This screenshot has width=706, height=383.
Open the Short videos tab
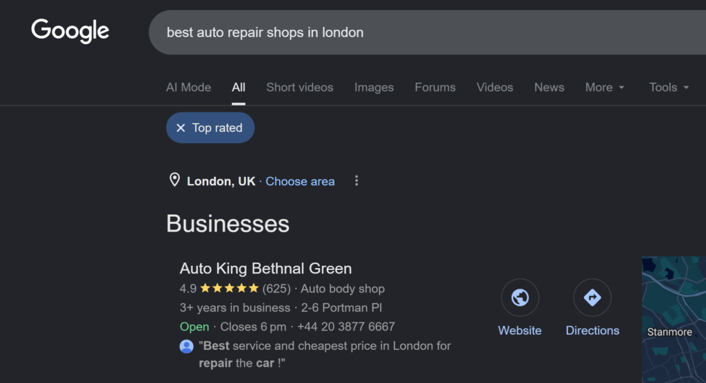pos(299,87)
